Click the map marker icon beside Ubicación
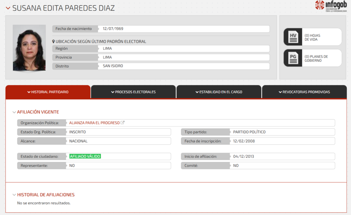The height and width of the screenshot is (215, 351). pyautogui.click(x=53, y=41)
